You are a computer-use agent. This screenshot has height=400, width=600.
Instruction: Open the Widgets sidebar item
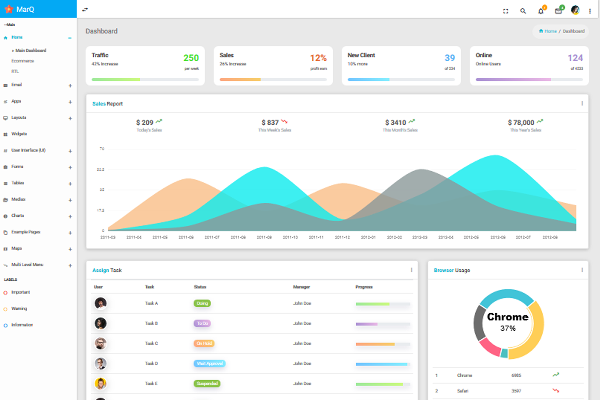[x=19, y=134]
